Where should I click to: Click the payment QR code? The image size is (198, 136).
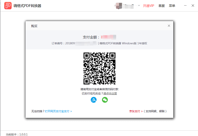click(99, 68)
